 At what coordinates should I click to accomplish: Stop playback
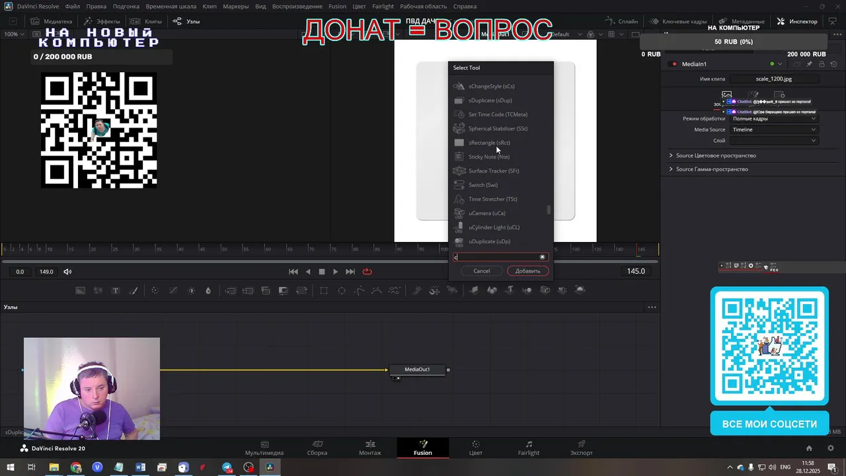click(322, 272)
